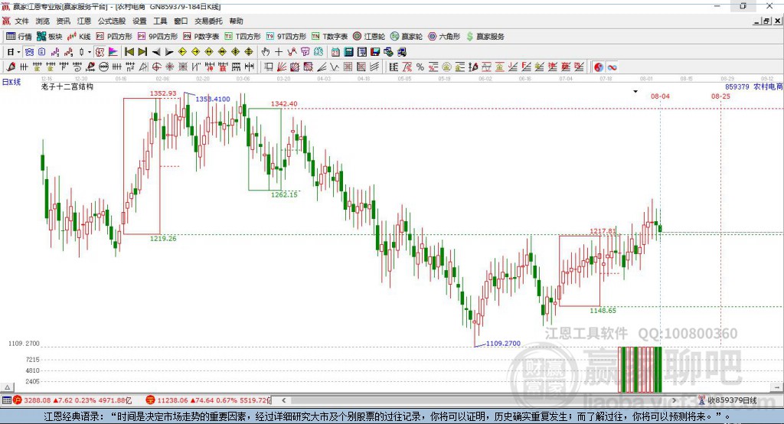Click the 老子十二宫结构 indicator label

[x=67, y=86]
